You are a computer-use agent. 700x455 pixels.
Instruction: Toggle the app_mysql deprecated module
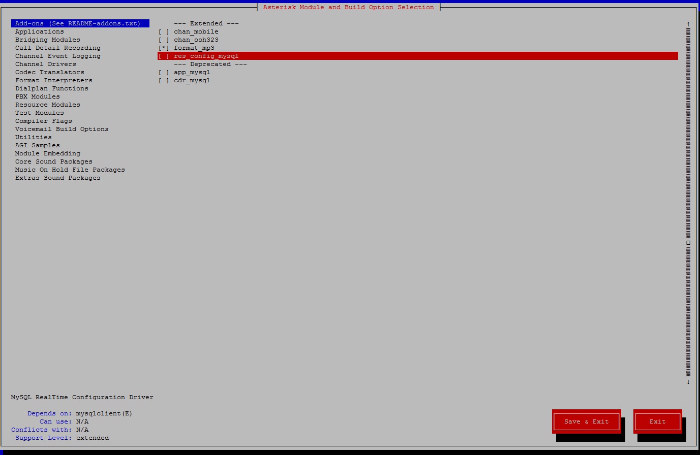[x=164, y=72]
